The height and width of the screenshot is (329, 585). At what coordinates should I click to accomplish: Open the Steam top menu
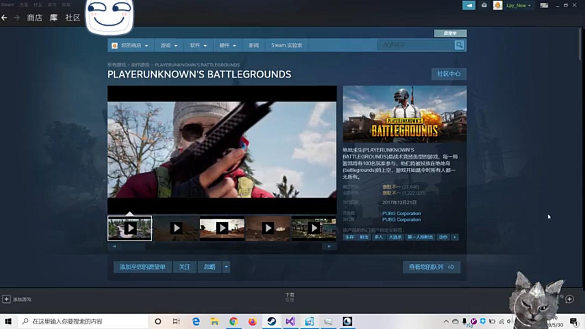coord(7,5)
